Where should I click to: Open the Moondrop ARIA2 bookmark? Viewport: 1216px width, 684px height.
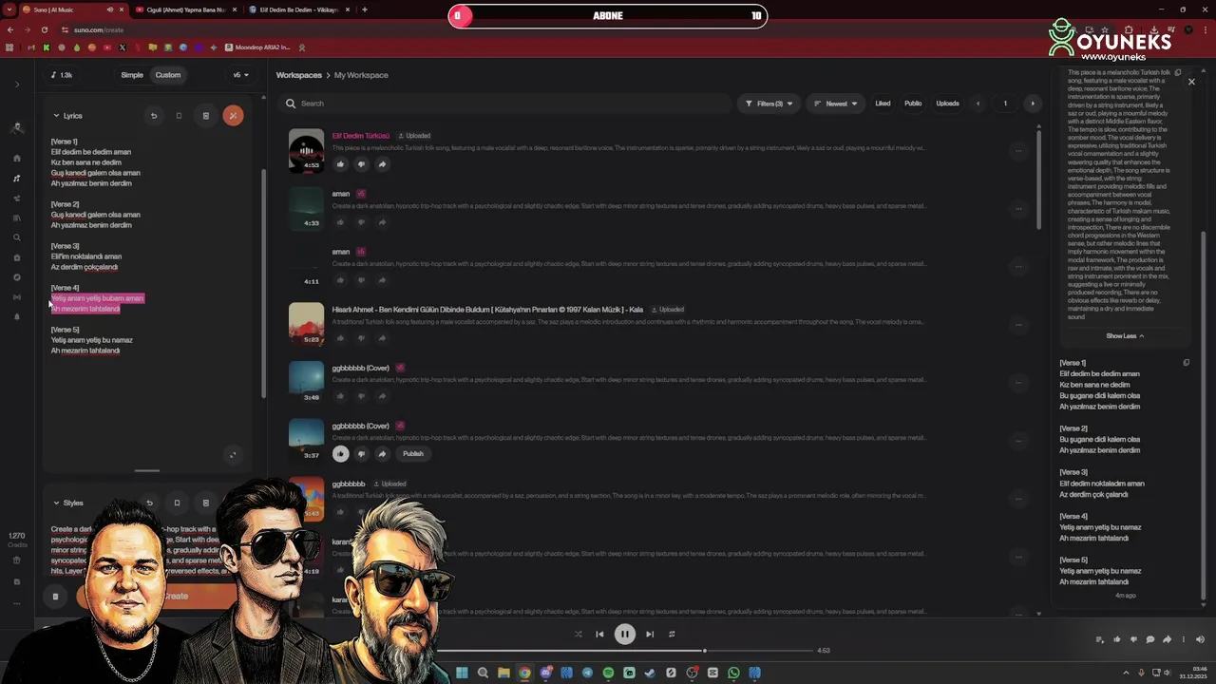[258, 47]
